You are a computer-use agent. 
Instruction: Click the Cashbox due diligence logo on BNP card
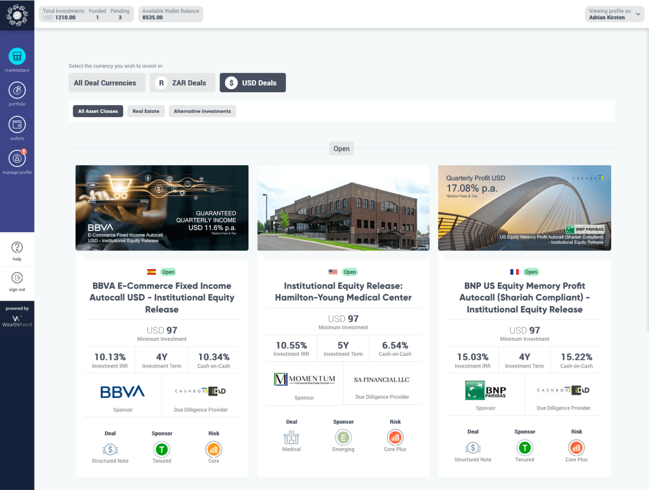click(563, 390)
